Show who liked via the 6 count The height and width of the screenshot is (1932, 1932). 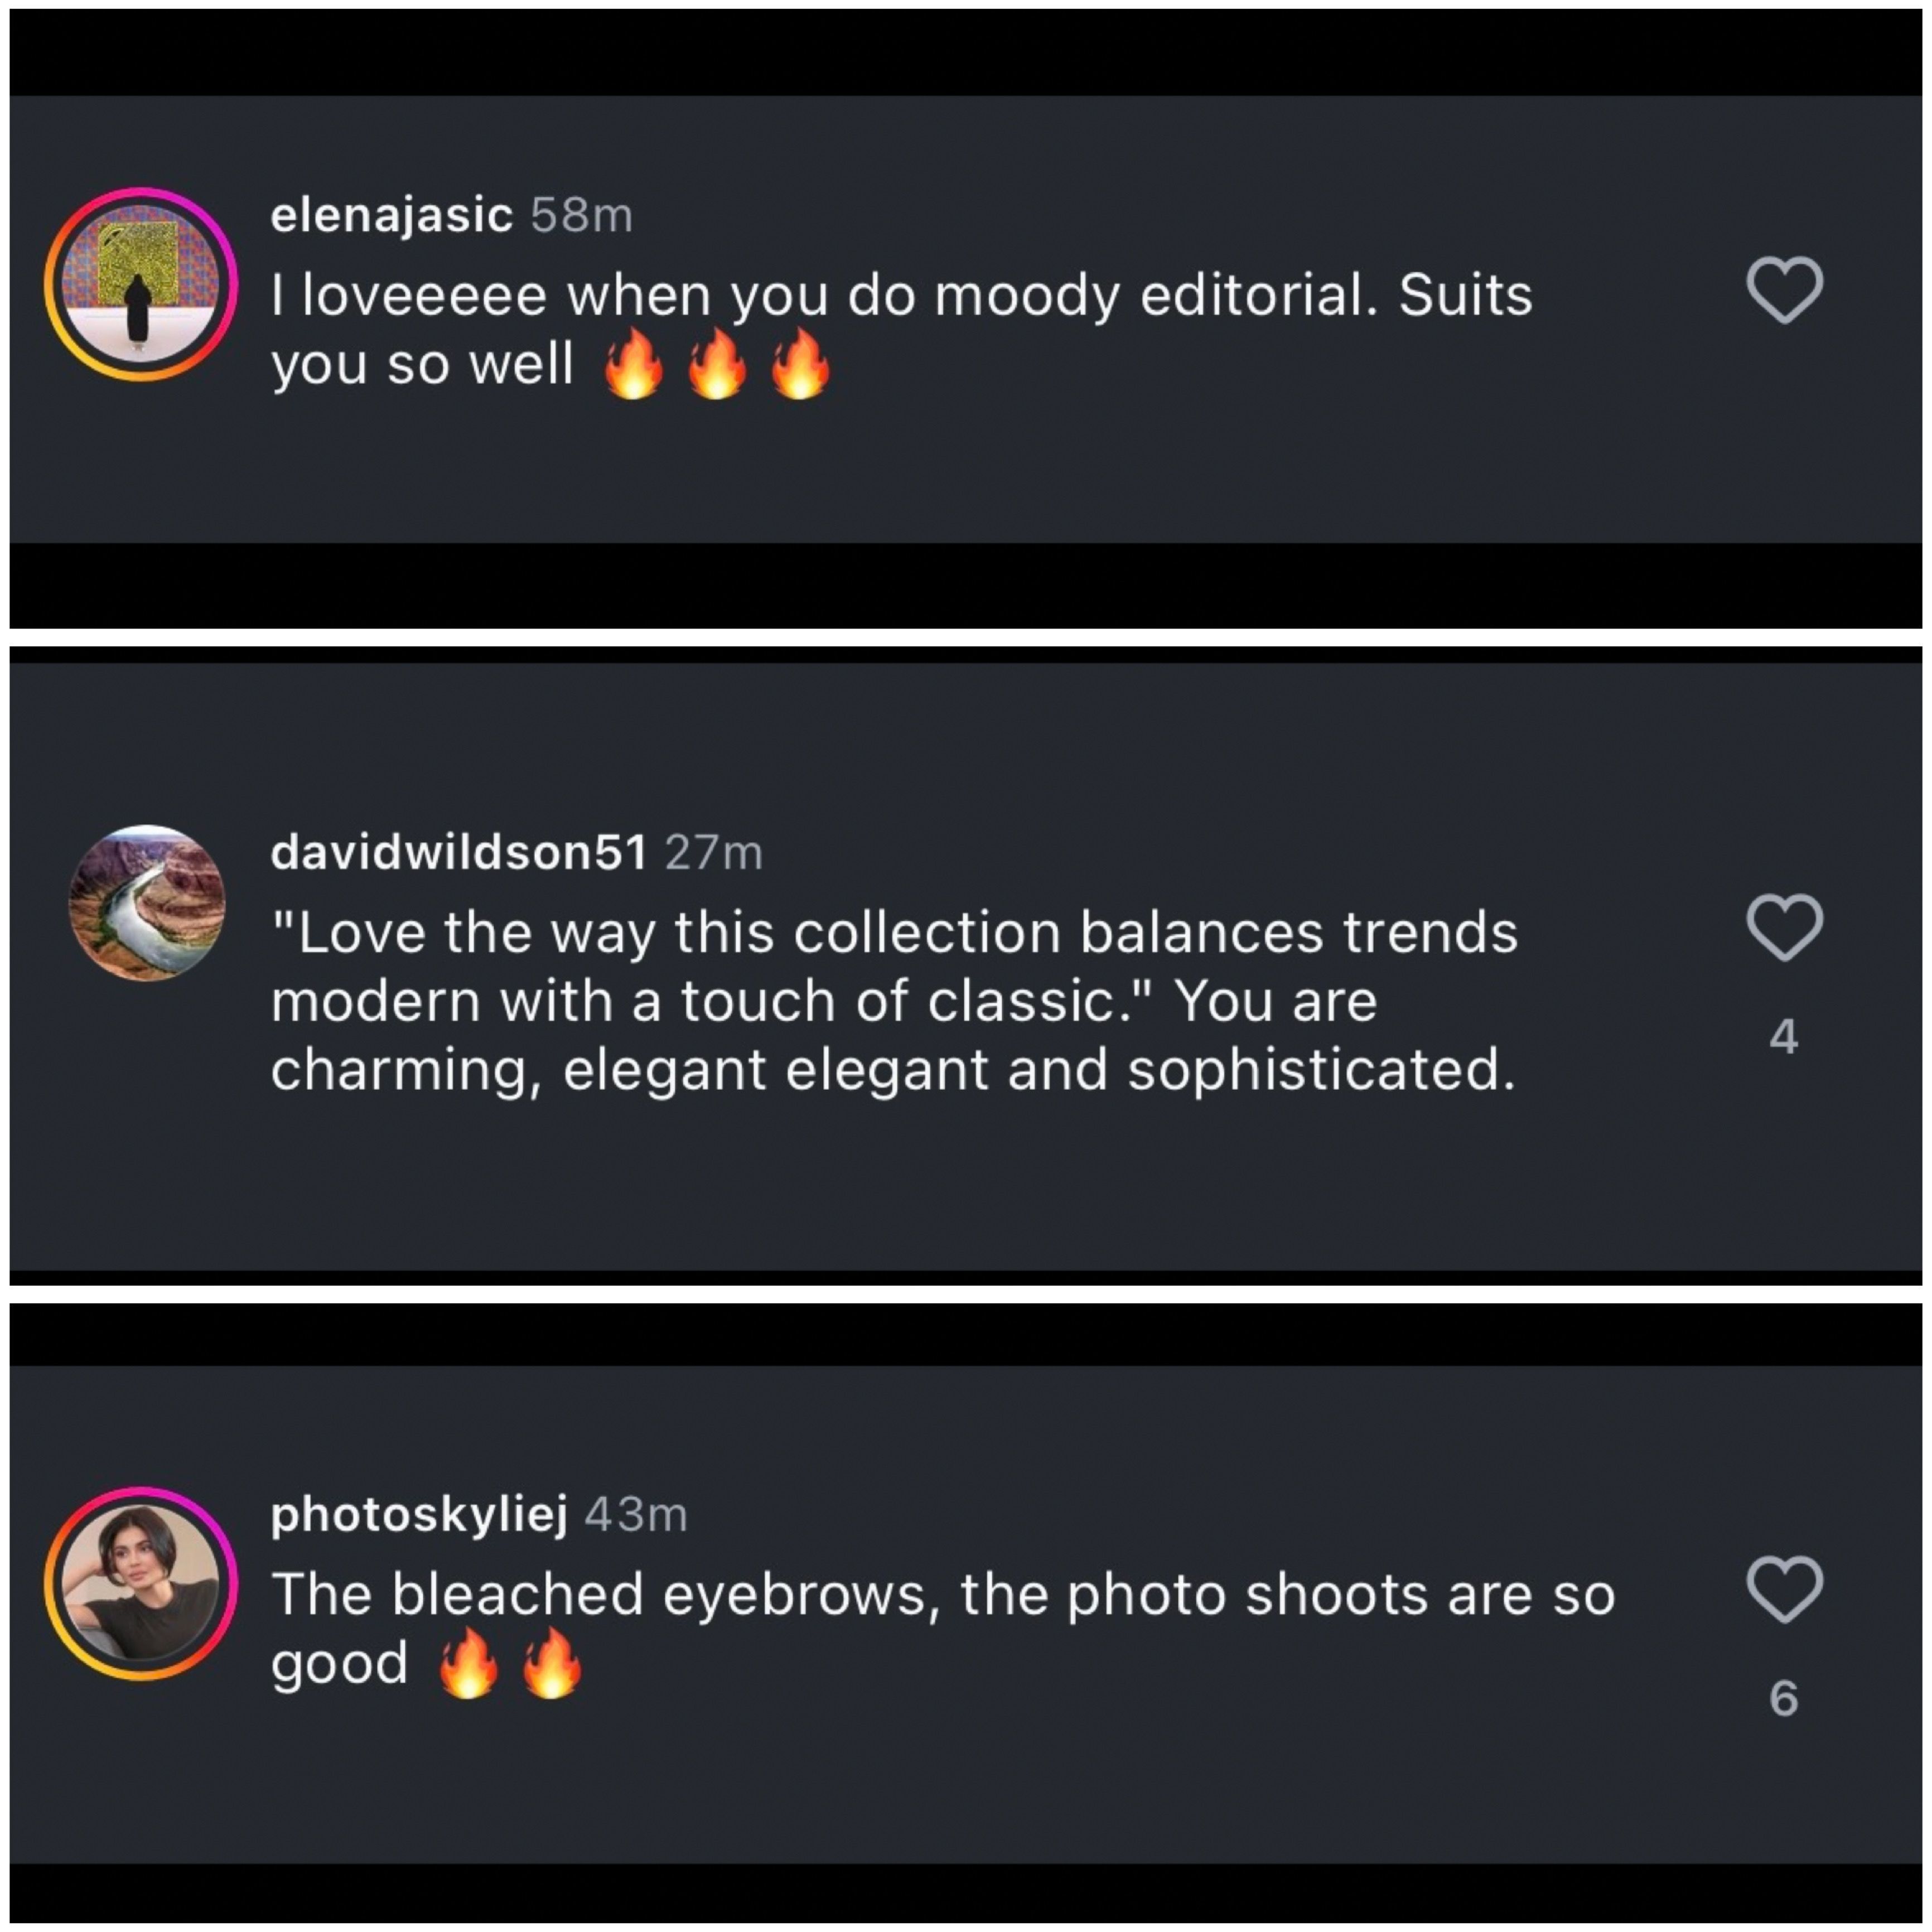click(1784, 1698)
